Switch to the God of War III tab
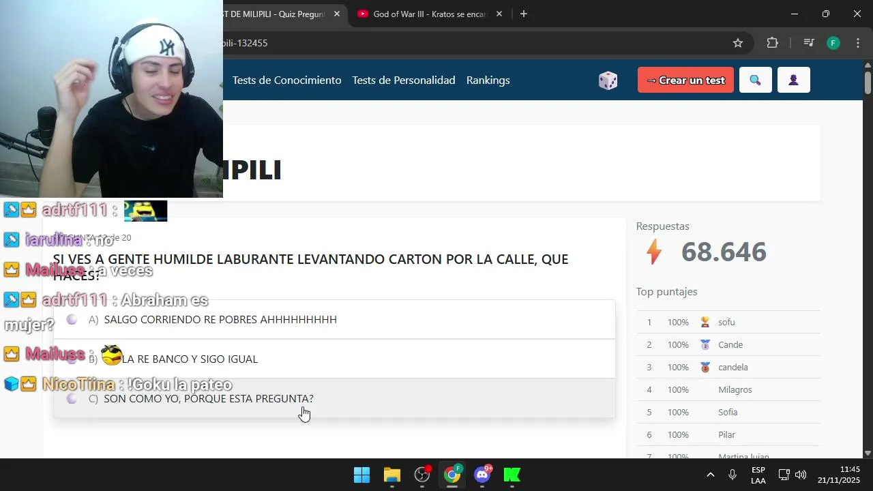 (430, 14)
